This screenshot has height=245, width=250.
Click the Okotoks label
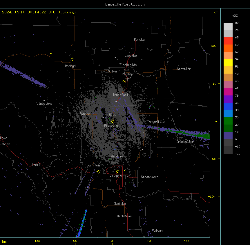pos(119,204)
